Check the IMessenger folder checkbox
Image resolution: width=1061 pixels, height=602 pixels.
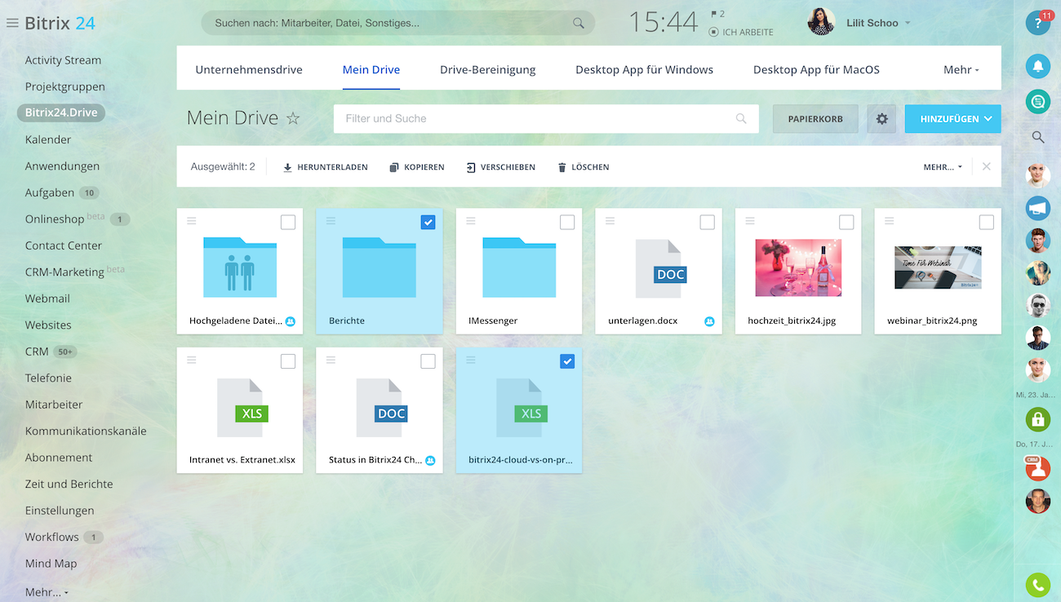click(x=567, y=222)
